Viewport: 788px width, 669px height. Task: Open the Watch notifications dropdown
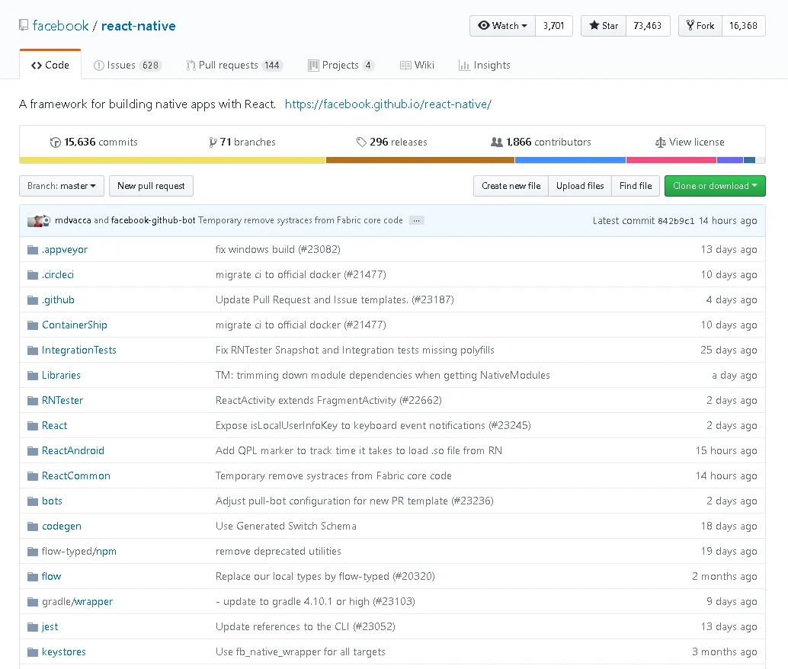coord(502,26)
